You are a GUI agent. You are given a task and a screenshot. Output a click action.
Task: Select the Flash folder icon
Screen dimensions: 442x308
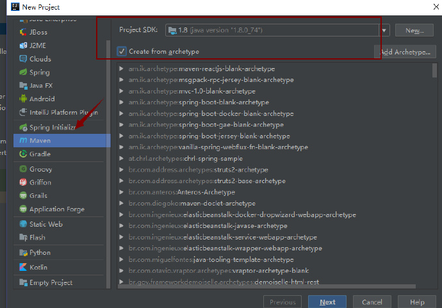(23, 238)
